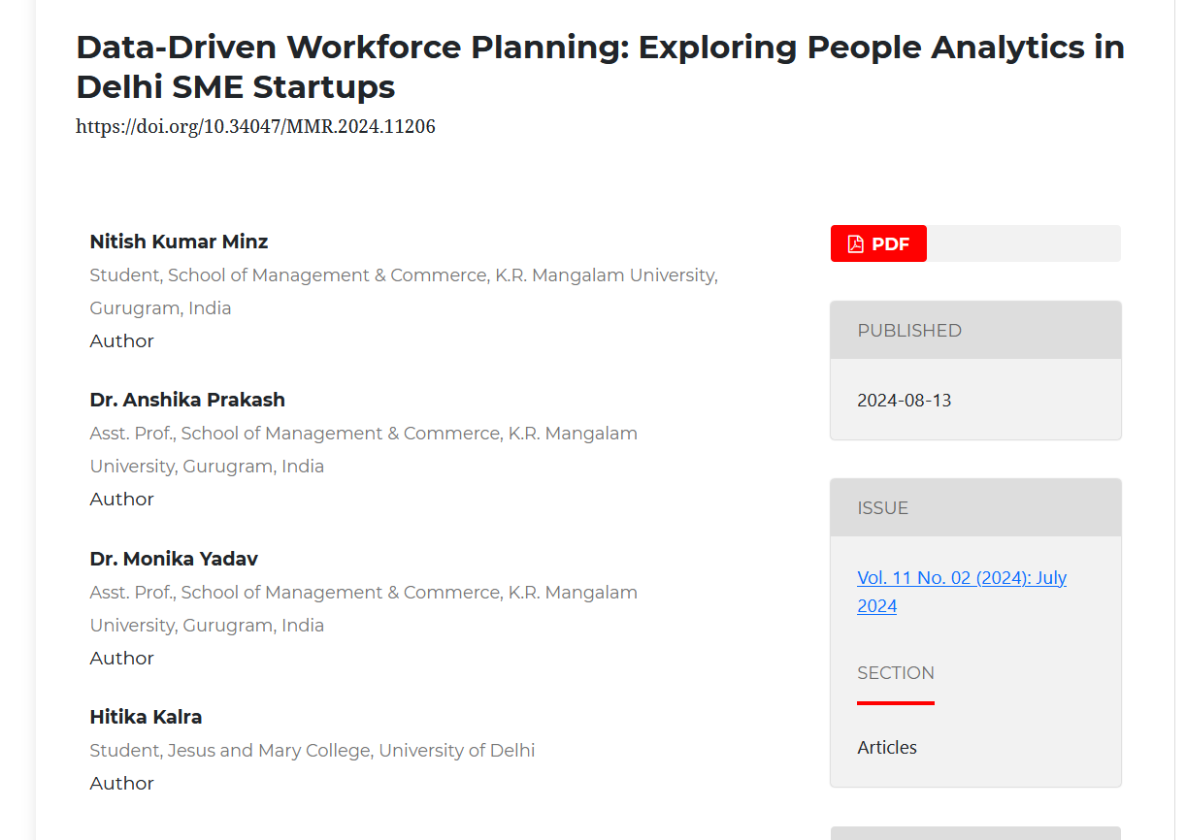The image size is (1186, 840).
Task: Click the red underline below SECTION
Action: [x=895, y=703]
